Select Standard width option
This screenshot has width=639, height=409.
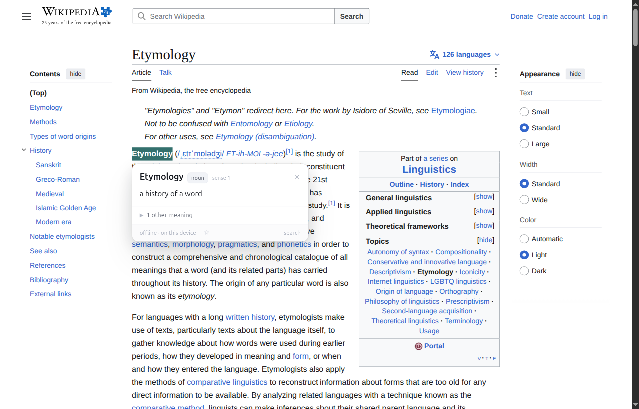click(524, 184)
